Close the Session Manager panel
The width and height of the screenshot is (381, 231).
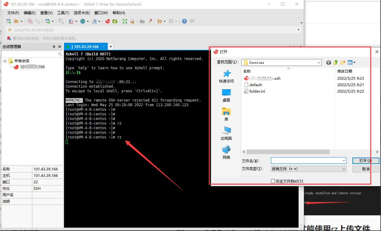(60, 47)
